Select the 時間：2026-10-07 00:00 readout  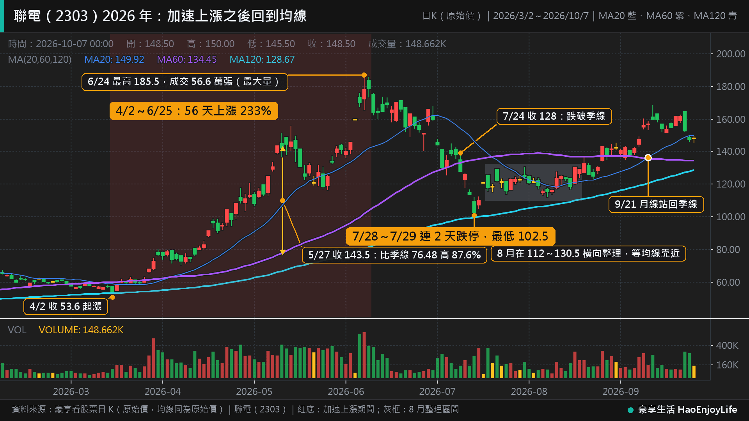61,44
